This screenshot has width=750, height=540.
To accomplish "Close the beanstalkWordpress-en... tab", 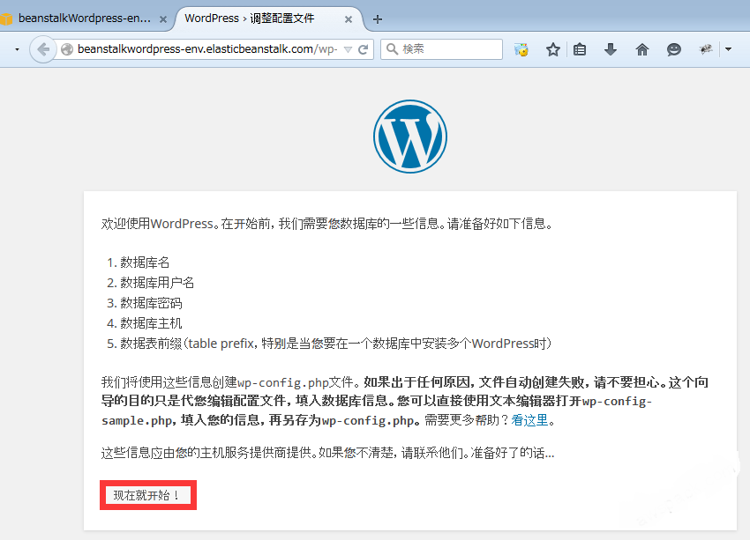I will coord(163,19).
